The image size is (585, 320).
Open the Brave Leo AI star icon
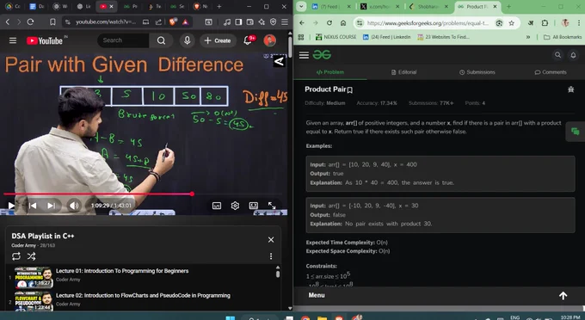coord(262,22)
